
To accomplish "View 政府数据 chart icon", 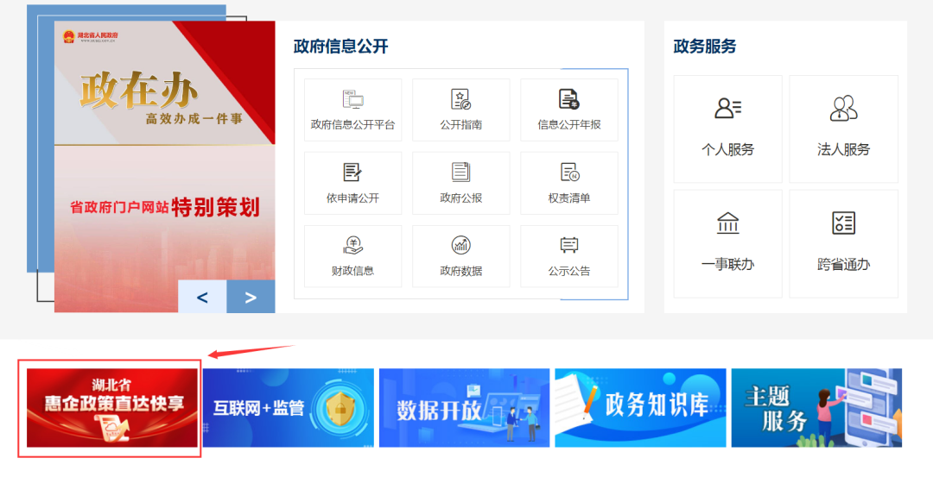I will [460, 246].
